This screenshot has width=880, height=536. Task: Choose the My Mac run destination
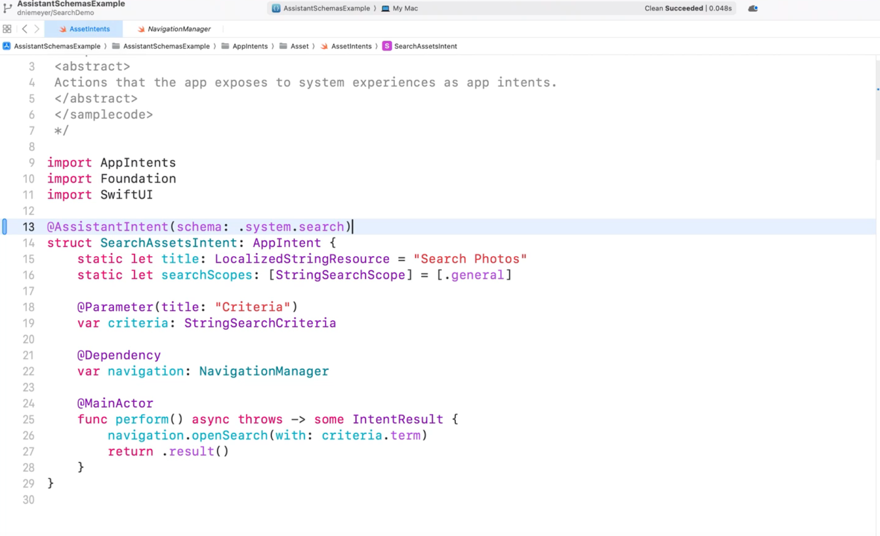click(400, 8)
